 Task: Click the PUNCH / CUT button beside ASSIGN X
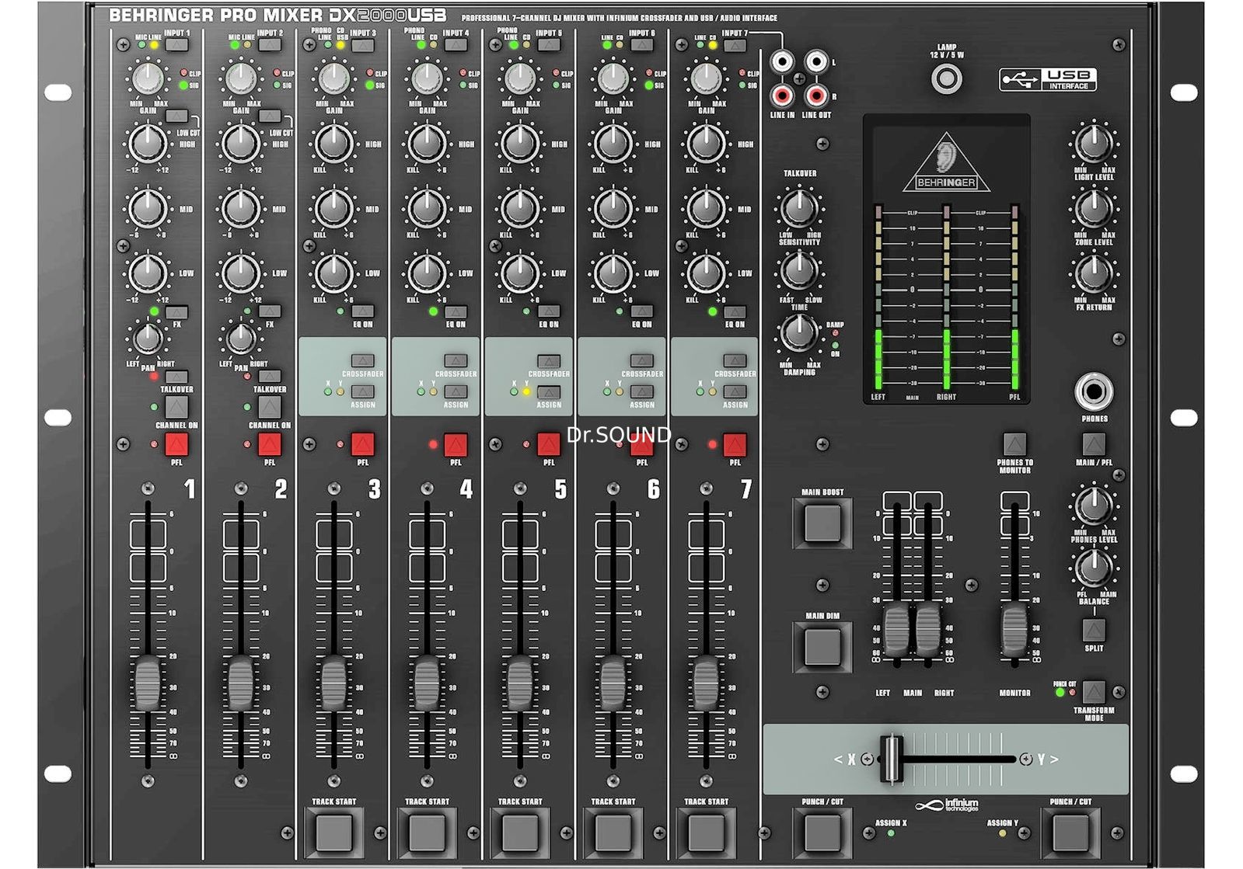822,833
